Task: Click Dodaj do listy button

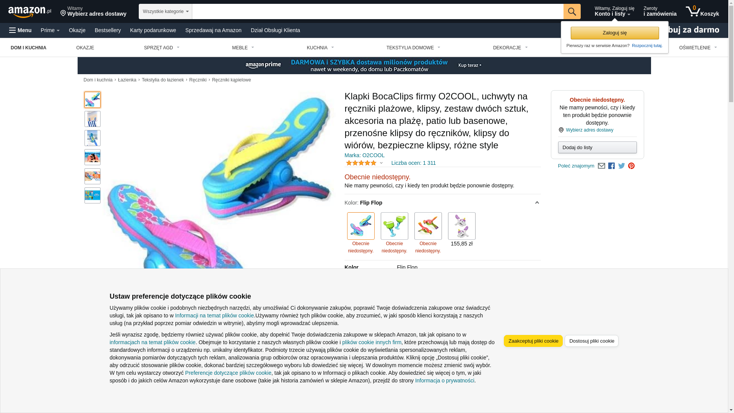Action: pos(597,147)
